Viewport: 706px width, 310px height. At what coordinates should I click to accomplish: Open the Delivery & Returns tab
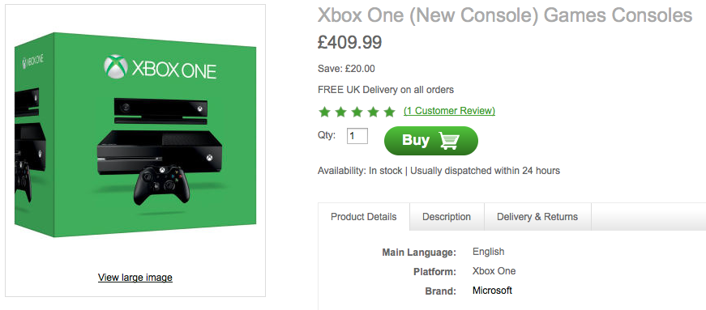pyautogui.click(x=537, y=217)
